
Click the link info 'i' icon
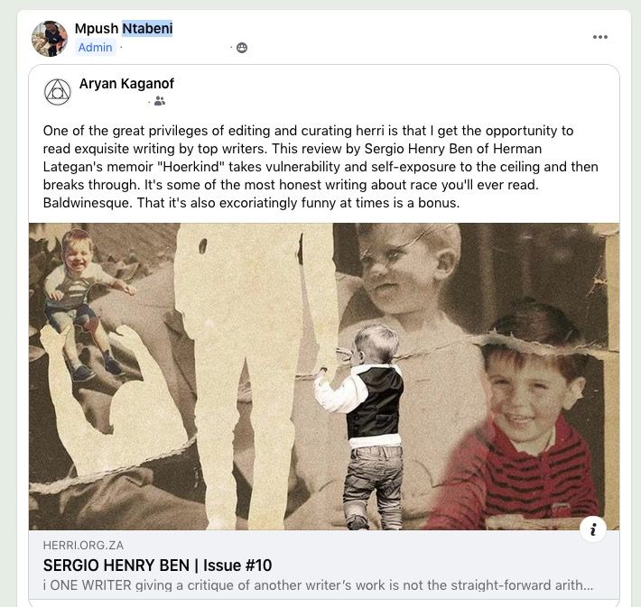coord(593,529)
